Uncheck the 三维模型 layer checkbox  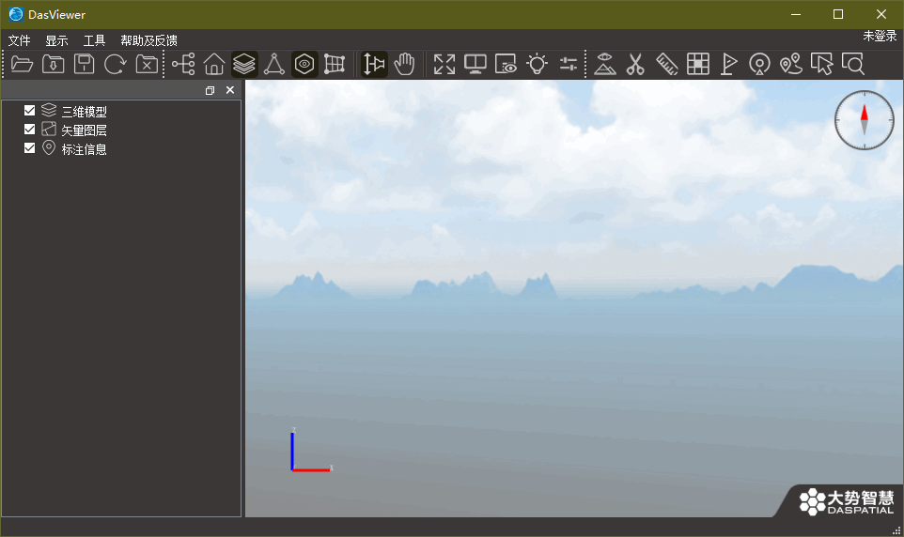(x=29, y=110)
